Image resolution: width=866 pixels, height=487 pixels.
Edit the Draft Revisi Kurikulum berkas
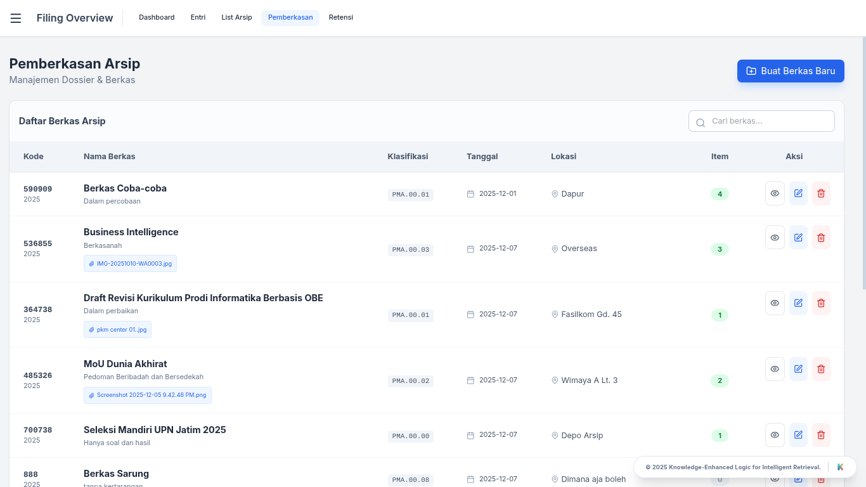[x=798, y=303]
